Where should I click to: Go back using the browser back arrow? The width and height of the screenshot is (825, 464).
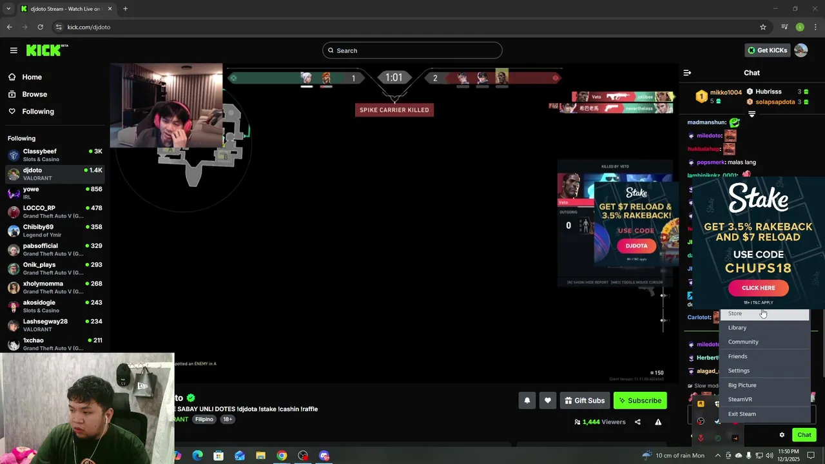pyautogui.click(x=9, y=27)
